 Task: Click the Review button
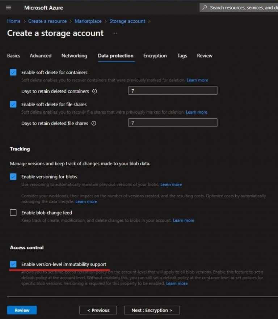click(22, 310)
